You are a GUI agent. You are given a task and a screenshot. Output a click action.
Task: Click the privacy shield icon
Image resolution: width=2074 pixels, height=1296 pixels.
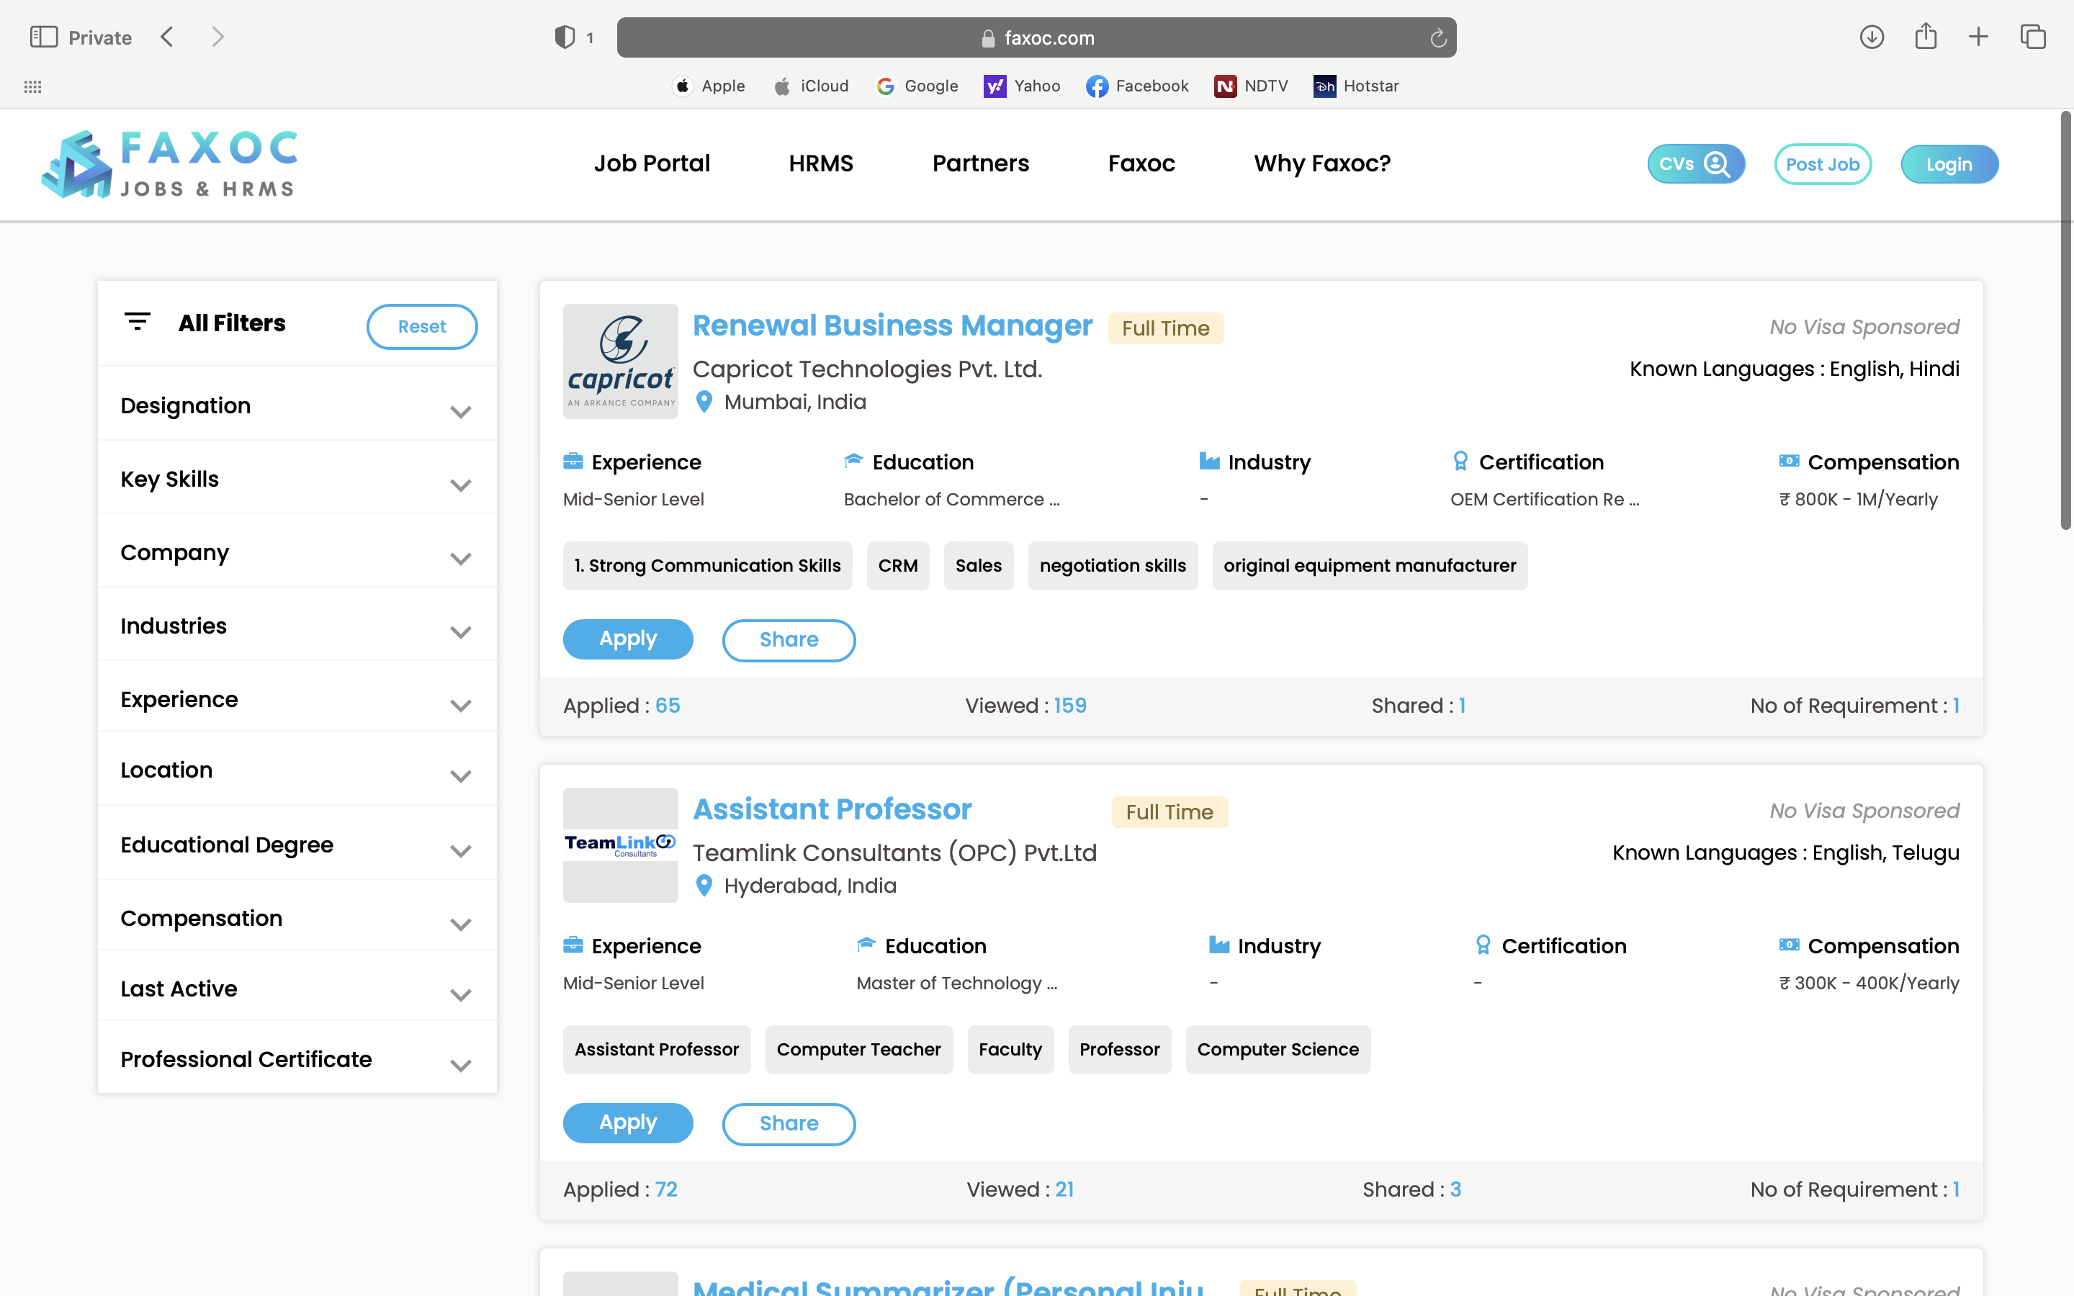click(564, 37)
